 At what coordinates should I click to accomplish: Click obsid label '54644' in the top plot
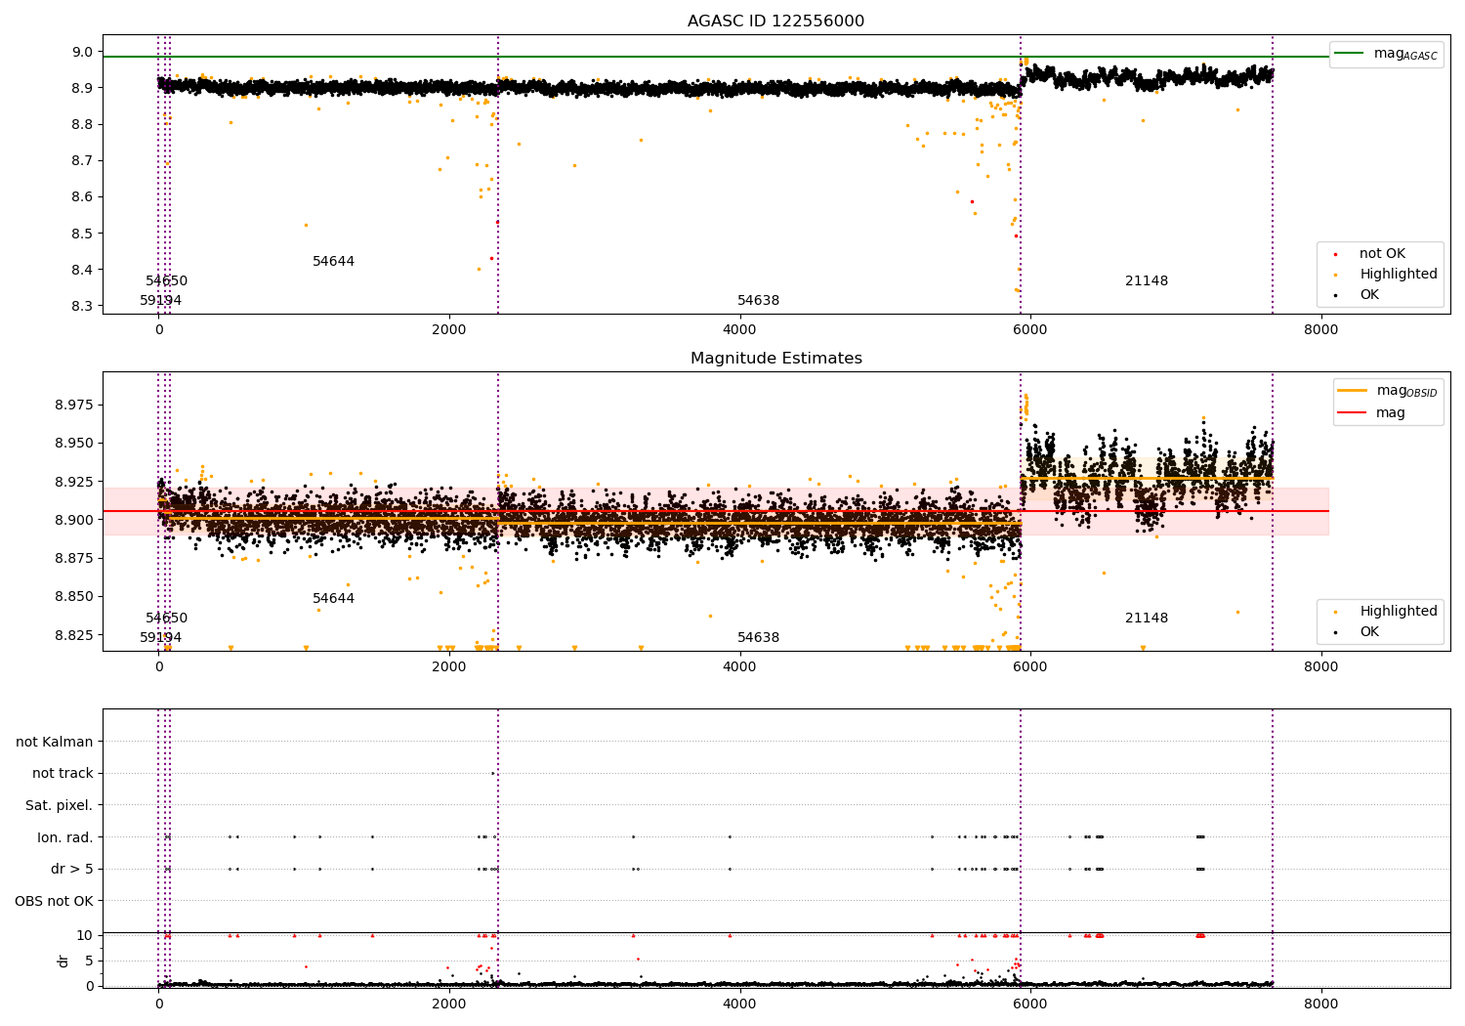(x=333, y=262)
